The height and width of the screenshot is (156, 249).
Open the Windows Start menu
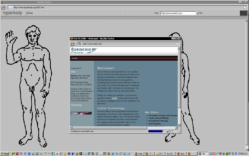[x=5, y=154]
